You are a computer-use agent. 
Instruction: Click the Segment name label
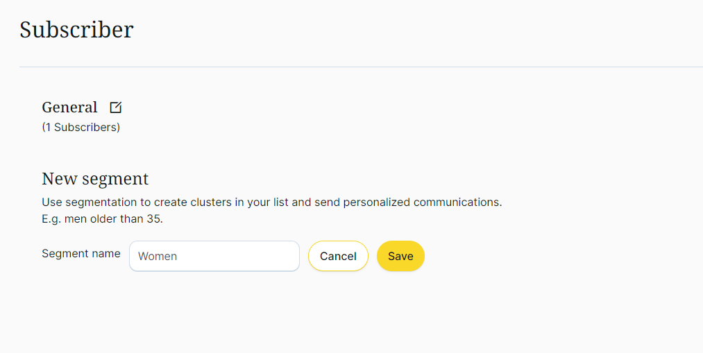point(81,254)
